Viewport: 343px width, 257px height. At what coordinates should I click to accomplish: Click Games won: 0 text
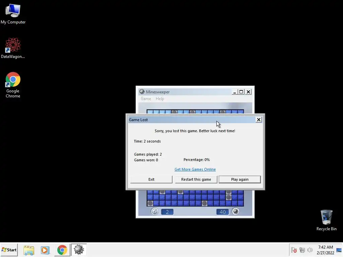coord(146,160)
